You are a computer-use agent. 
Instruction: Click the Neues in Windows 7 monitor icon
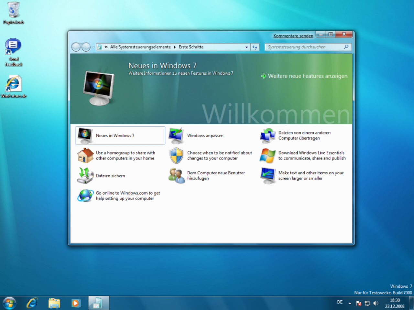pyautogui.click(x=85, y=136)
